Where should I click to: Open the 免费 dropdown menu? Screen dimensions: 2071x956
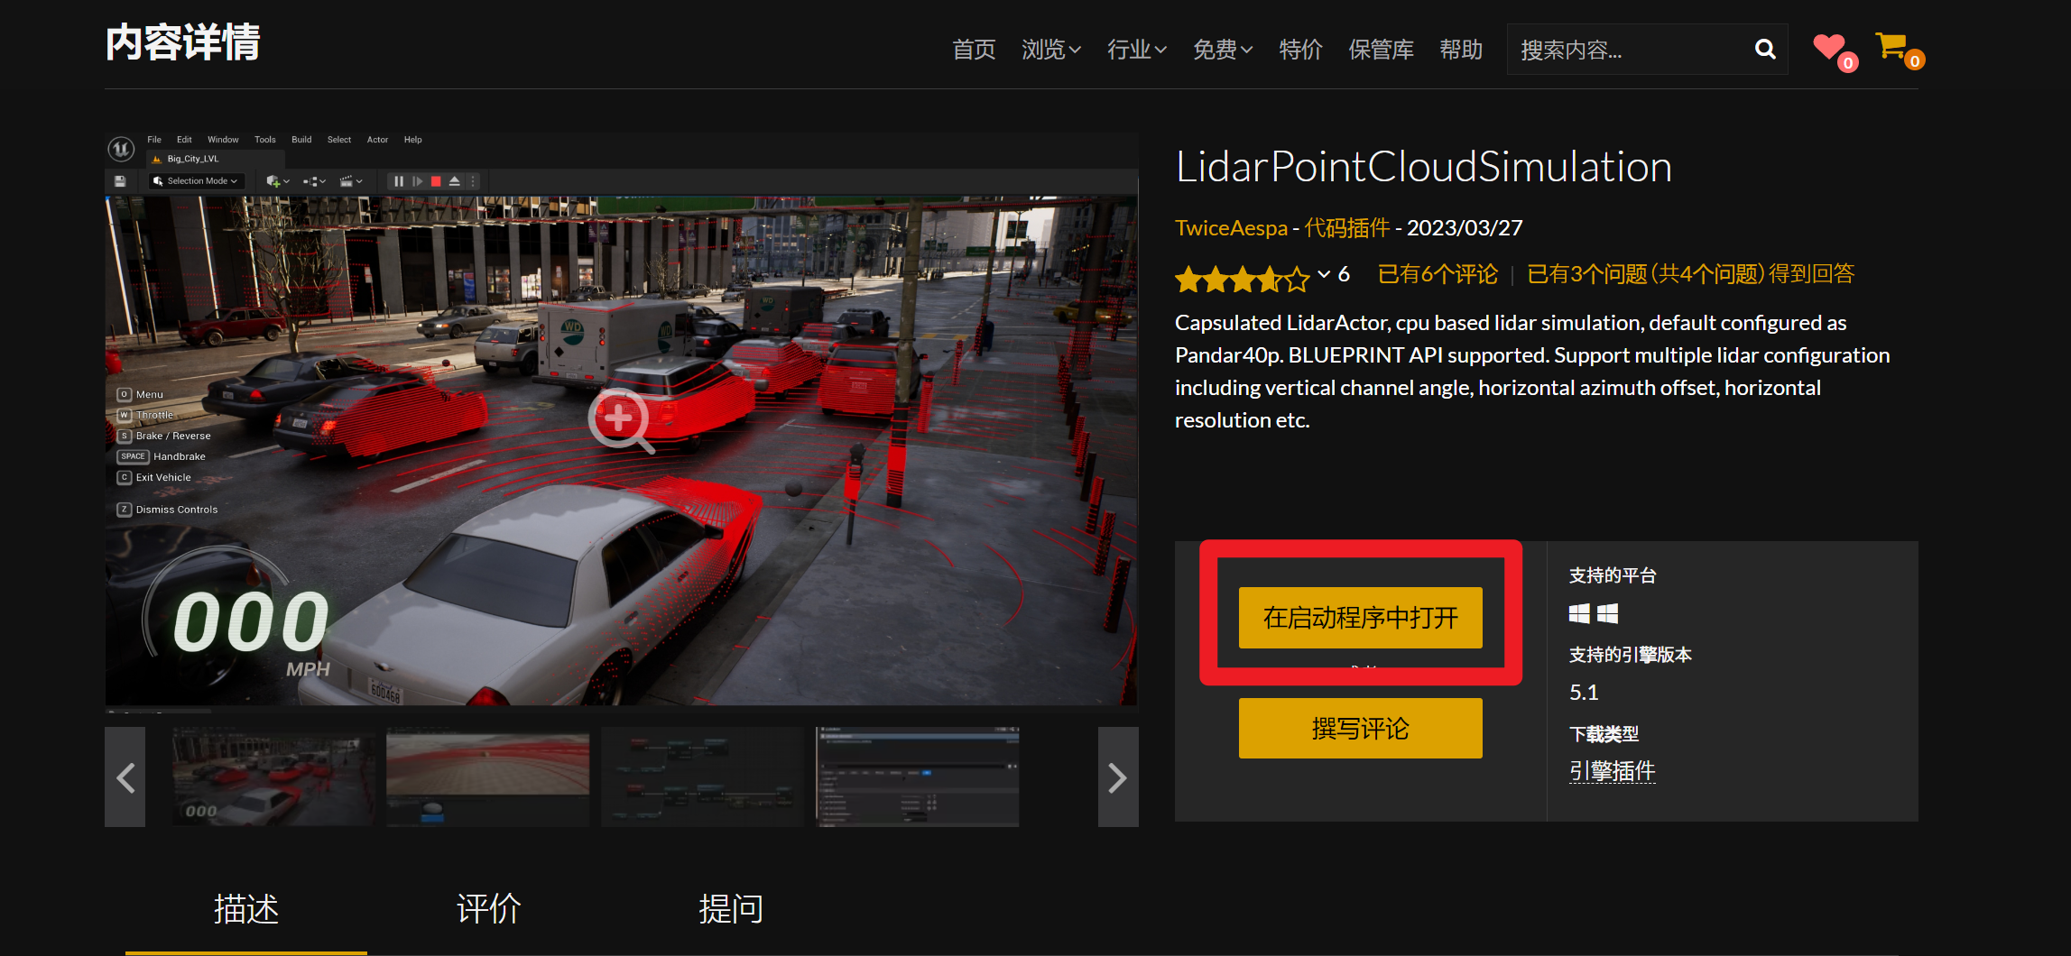(x=1223, y=50)
